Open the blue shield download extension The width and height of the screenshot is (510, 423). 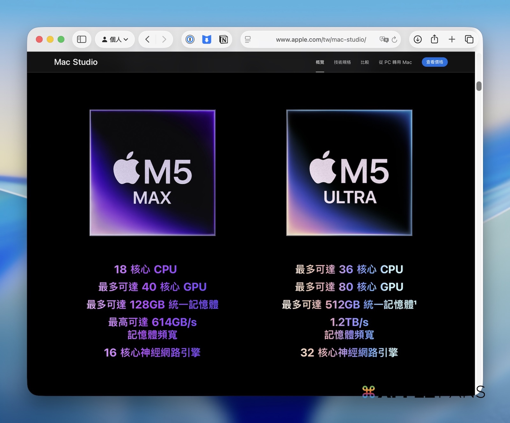207,39
